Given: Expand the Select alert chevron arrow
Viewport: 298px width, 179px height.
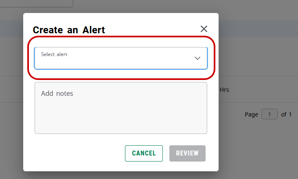Looking at the screenshot, I should coord(197,58).
